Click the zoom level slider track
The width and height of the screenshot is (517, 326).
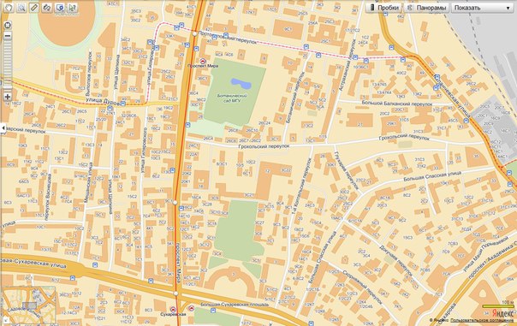tap(7, 65)
